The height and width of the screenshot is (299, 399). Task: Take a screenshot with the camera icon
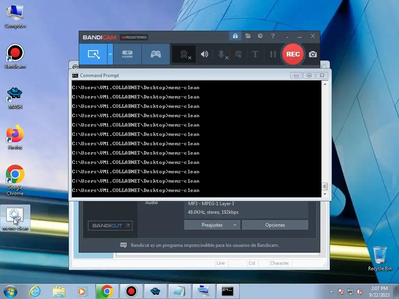(x=313, y=54)
